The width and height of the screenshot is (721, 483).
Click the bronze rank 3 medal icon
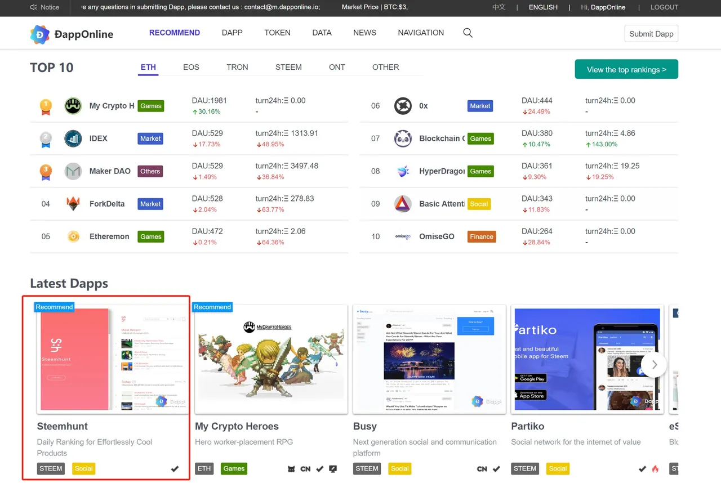coord(46,172)
